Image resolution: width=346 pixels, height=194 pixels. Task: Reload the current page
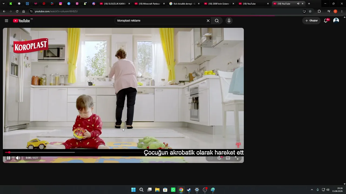(x=17, y=11)
